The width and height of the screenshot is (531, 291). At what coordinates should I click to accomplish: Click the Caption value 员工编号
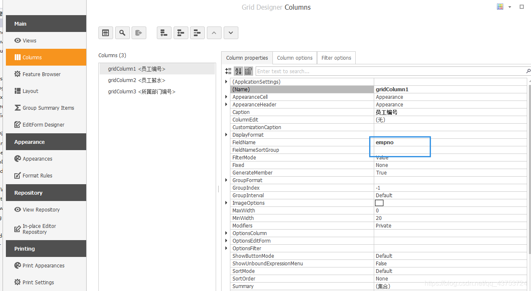[387, 112]
